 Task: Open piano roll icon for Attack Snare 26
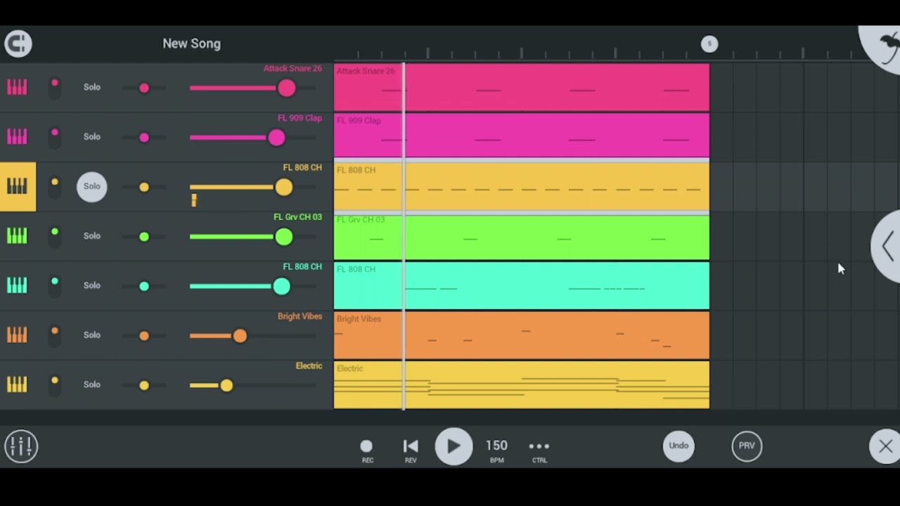17,87
